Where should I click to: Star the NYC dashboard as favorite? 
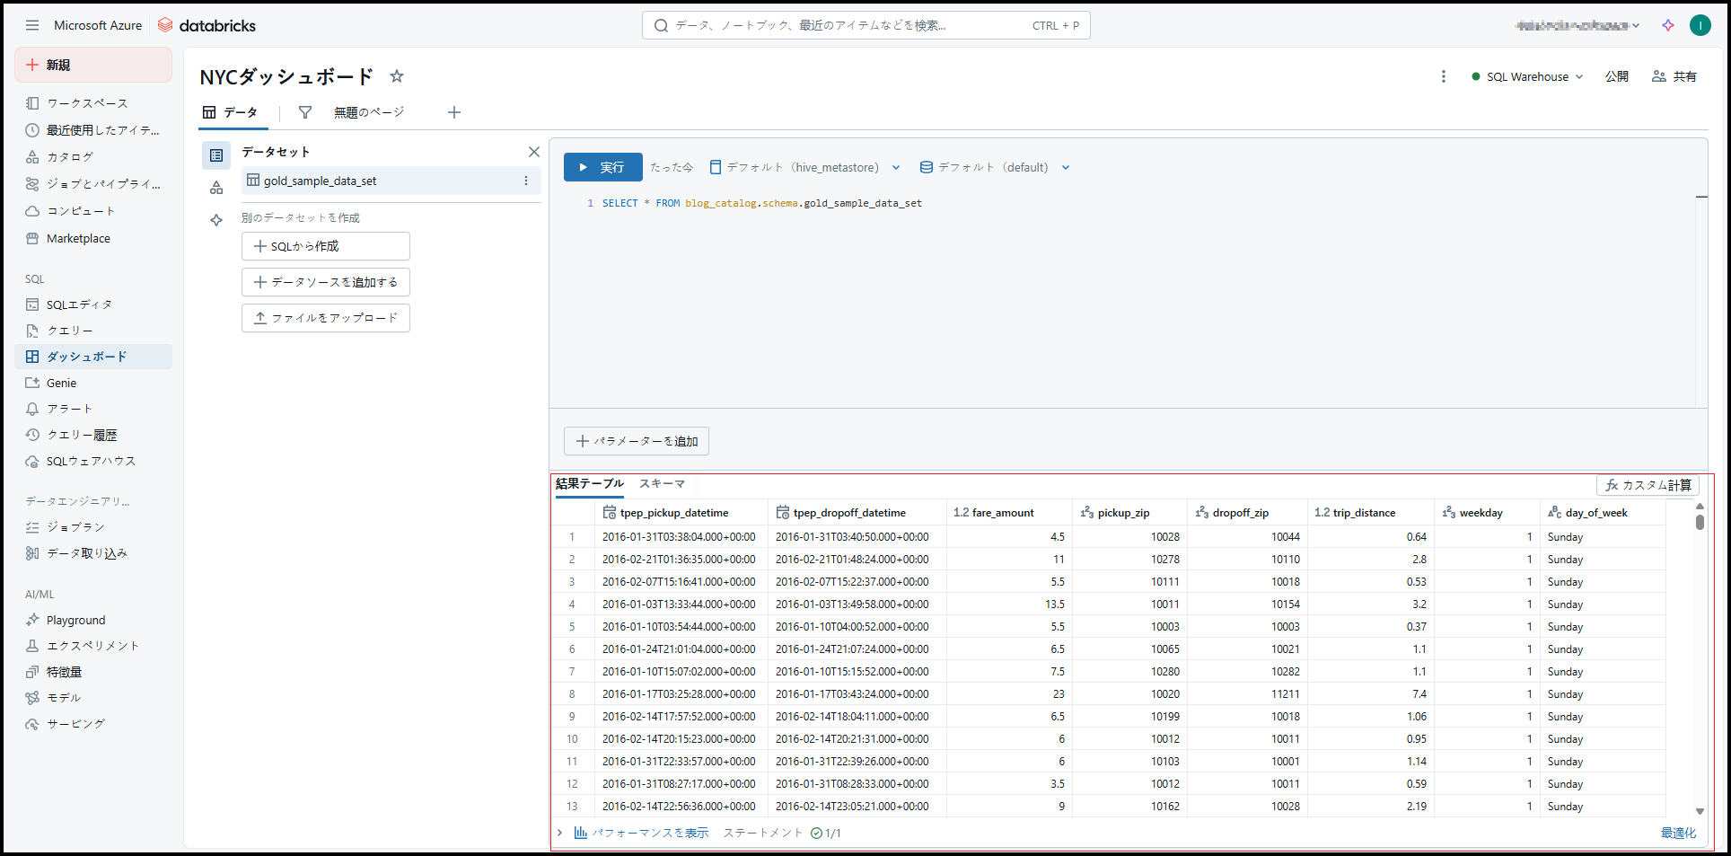397,76
